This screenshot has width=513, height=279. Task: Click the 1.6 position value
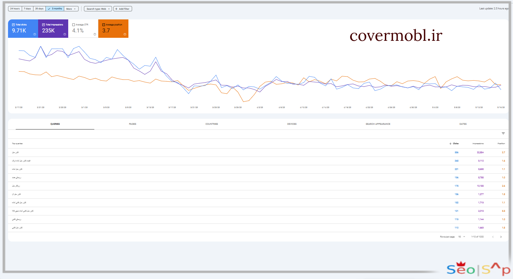pos(503,161)
